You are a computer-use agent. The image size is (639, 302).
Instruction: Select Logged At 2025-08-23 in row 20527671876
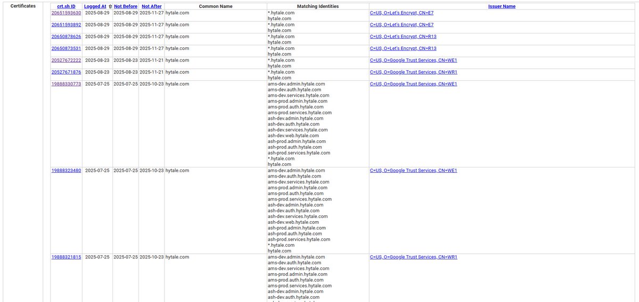[97, 72]
